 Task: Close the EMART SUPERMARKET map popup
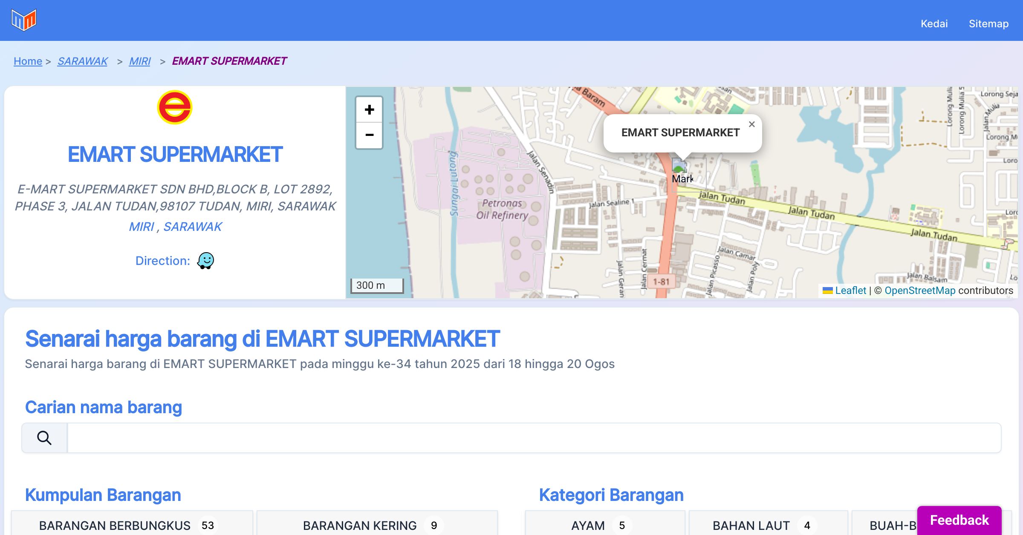tap(751, 124)
